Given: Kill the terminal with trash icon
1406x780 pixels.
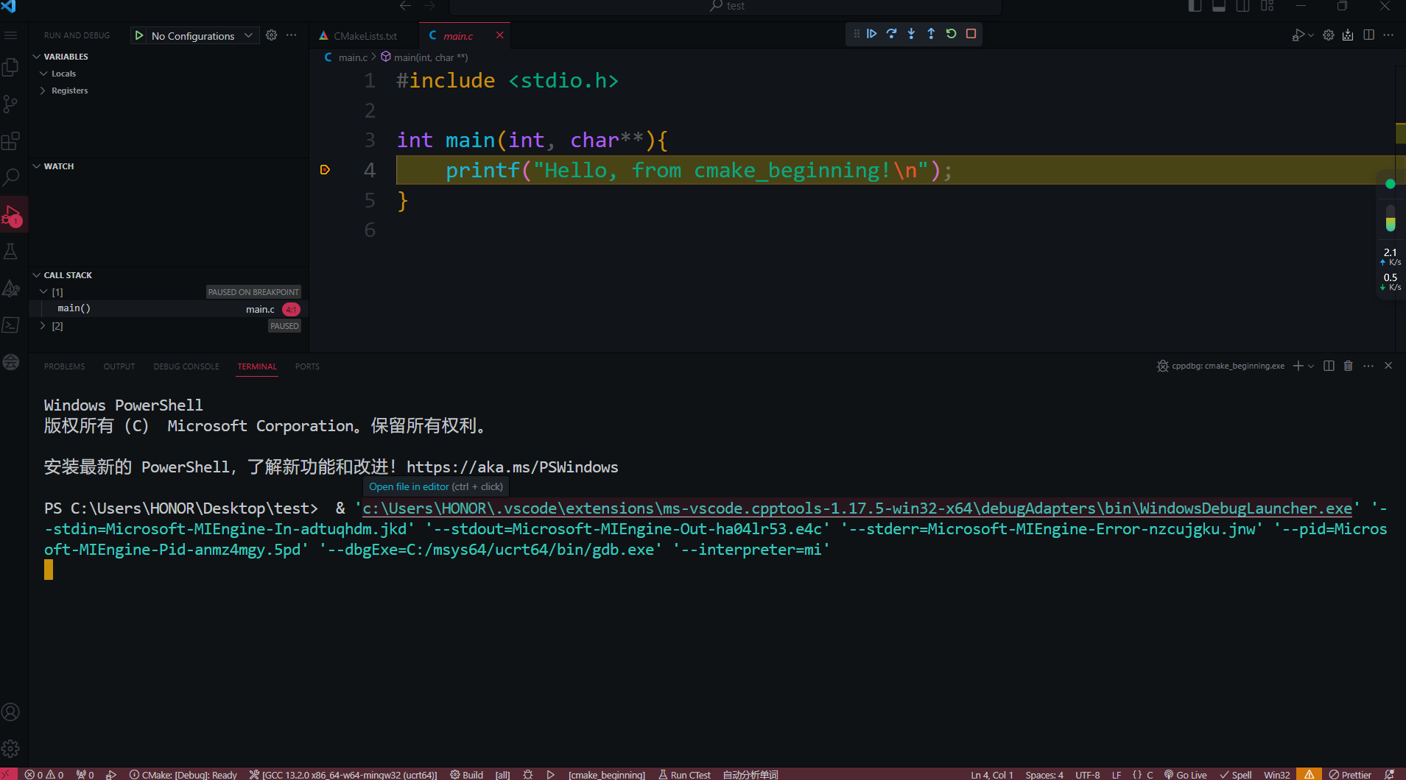Looking at the screenshot, I should tap(1349, 366).
